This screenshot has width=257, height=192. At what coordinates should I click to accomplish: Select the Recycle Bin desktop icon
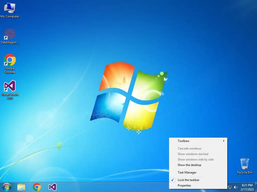tap(244, 166)
